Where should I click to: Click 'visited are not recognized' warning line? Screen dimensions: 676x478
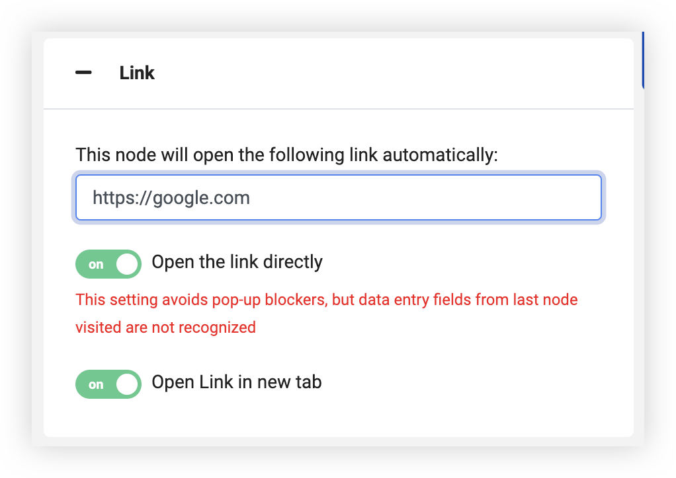point(165,327)
